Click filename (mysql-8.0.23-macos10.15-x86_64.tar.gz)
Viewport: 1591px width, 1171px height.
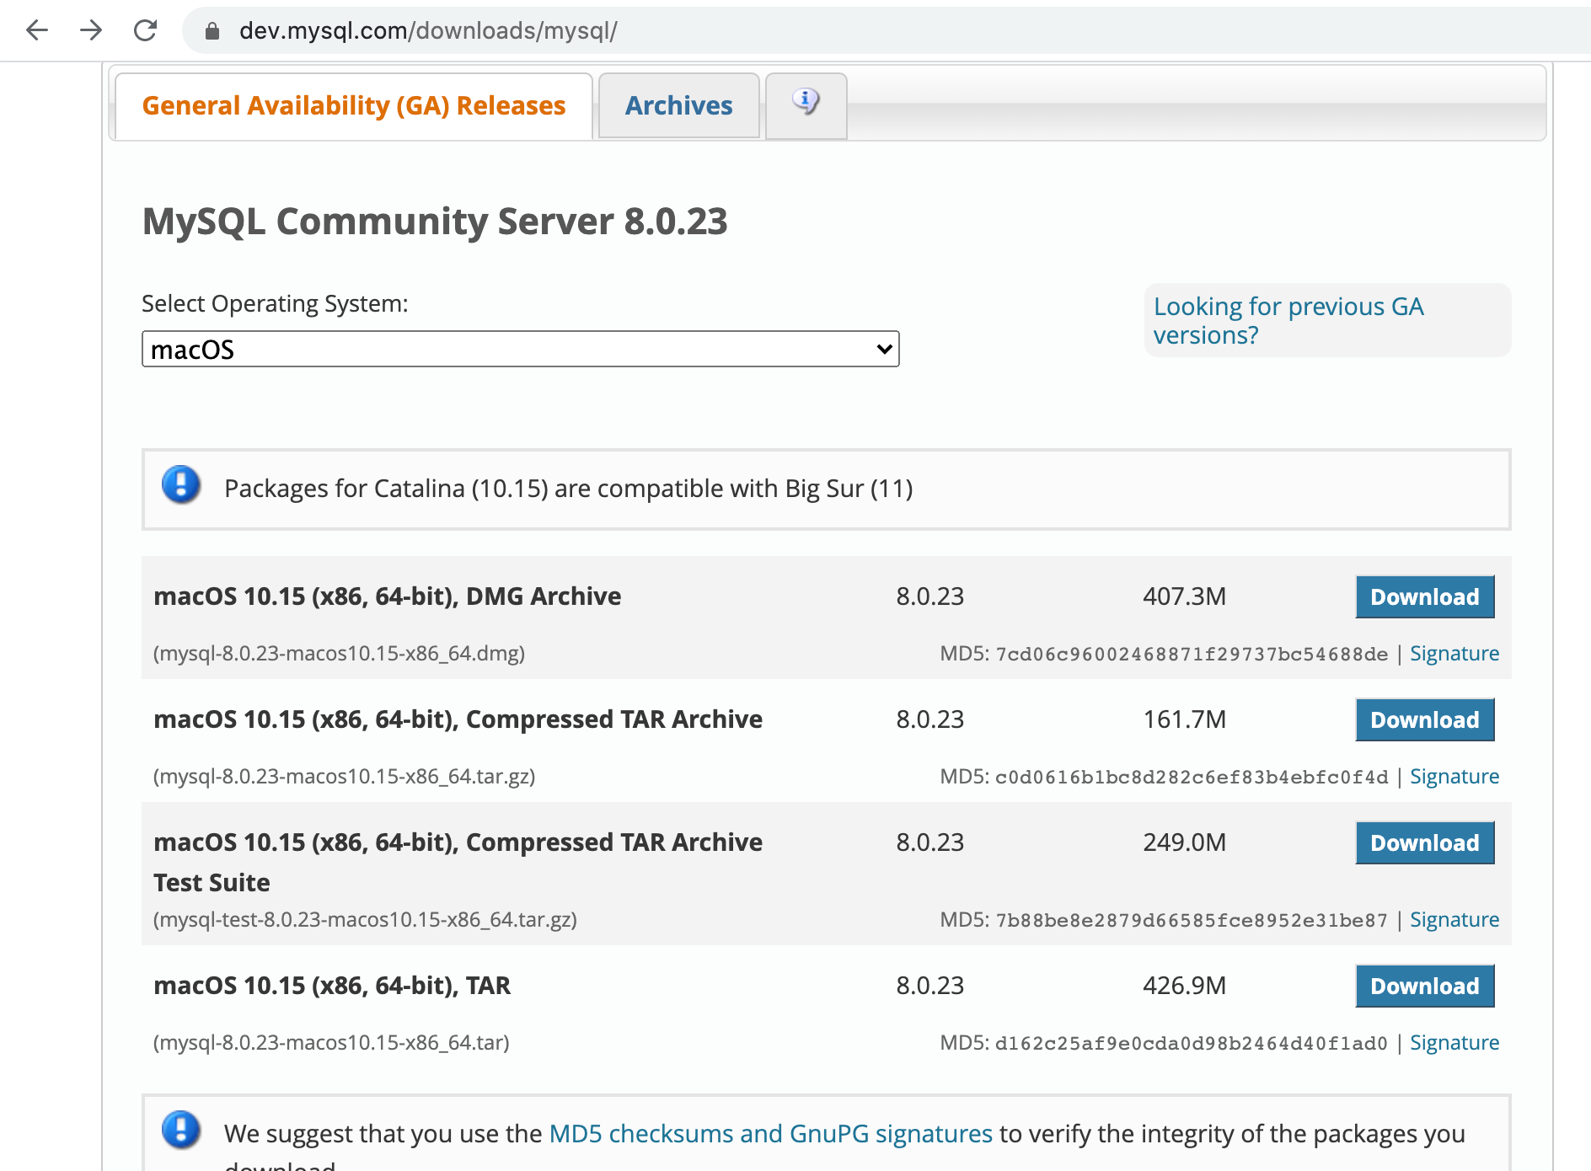coord(344,777)
